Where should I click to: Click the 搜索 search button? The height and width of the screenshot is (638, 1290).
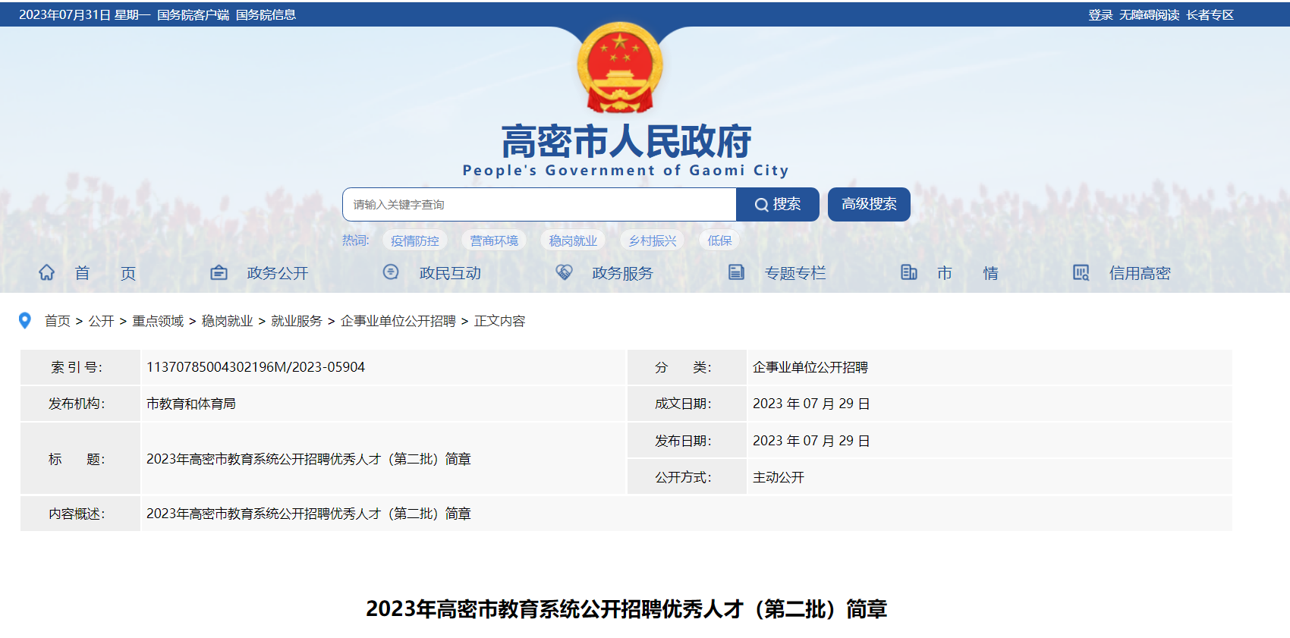[x=778, y=204]
